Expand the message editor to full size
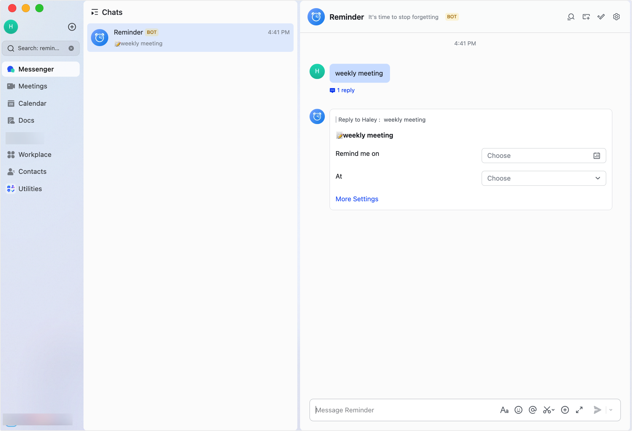Image resolution: width=632 pixels, height=431 pixels. pos(579,410)
